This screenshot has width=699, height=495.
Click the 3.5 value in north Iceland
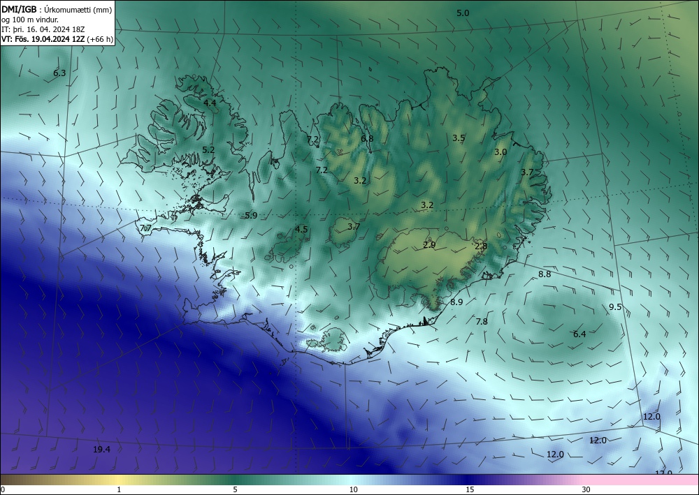pyautogui.click(x=459, y=138)
